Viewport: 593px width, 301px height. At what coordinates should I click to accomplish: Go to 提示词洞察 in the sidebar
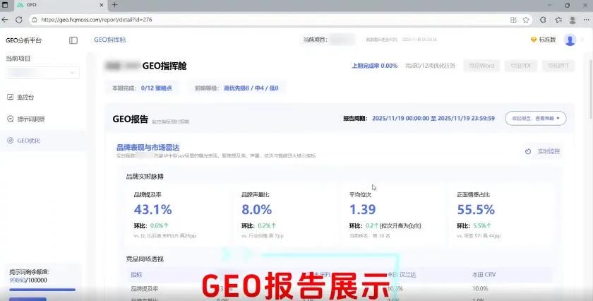30,119
